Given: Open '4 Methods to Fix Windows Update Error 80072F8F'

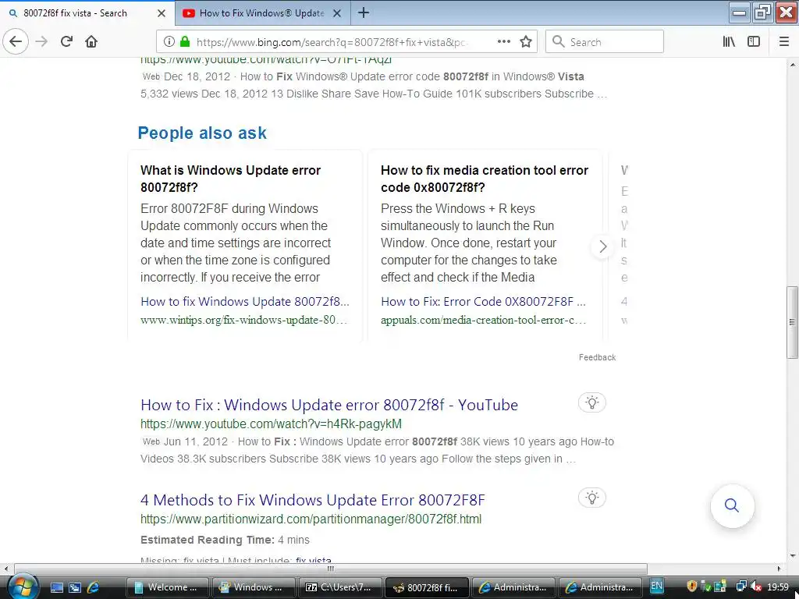Looking at the screenshot, I should [312, 500].
